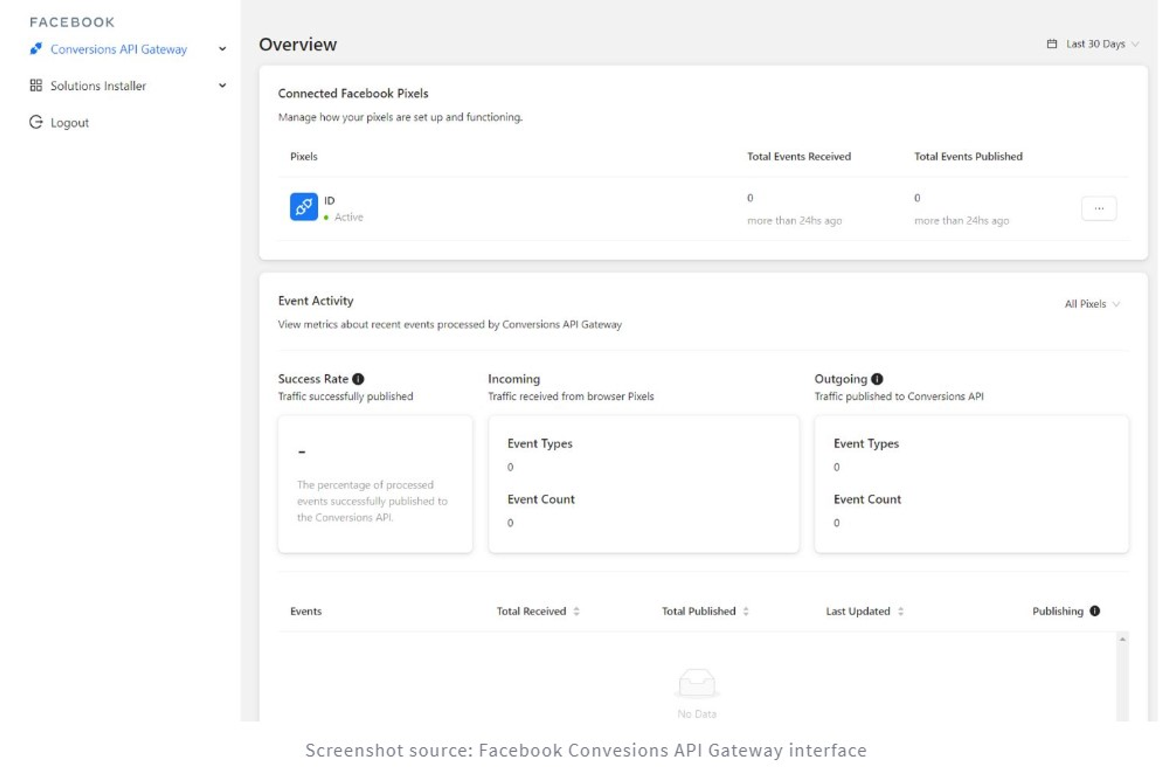Open the pixel row three-dots menu
This screenshot has height=776, width=1171.
[1099, 208]
